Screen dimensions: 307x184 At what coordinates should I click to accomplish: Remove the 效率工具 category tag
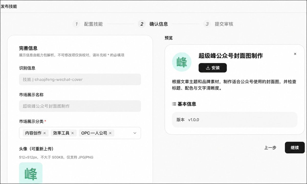point(72,133)
